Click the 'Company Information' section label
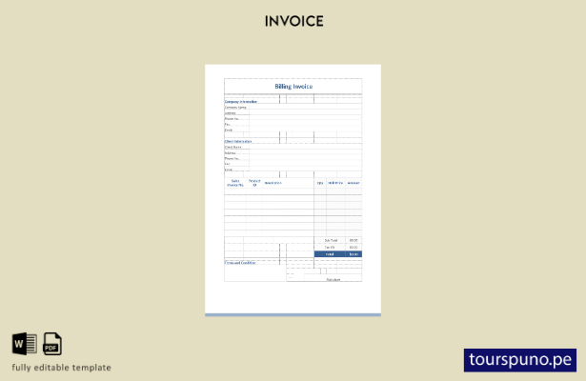 click(241, 102)
